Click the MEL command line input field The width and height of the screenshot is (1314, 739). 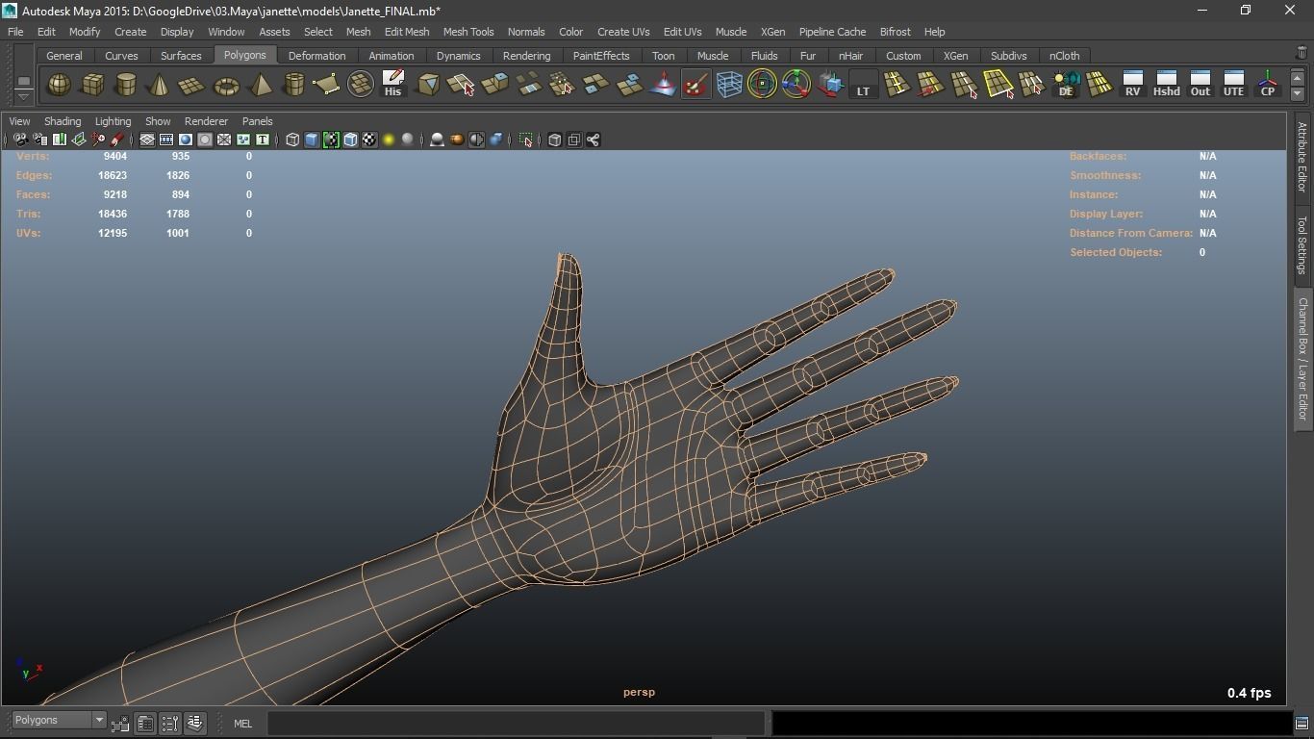[517, 724]
